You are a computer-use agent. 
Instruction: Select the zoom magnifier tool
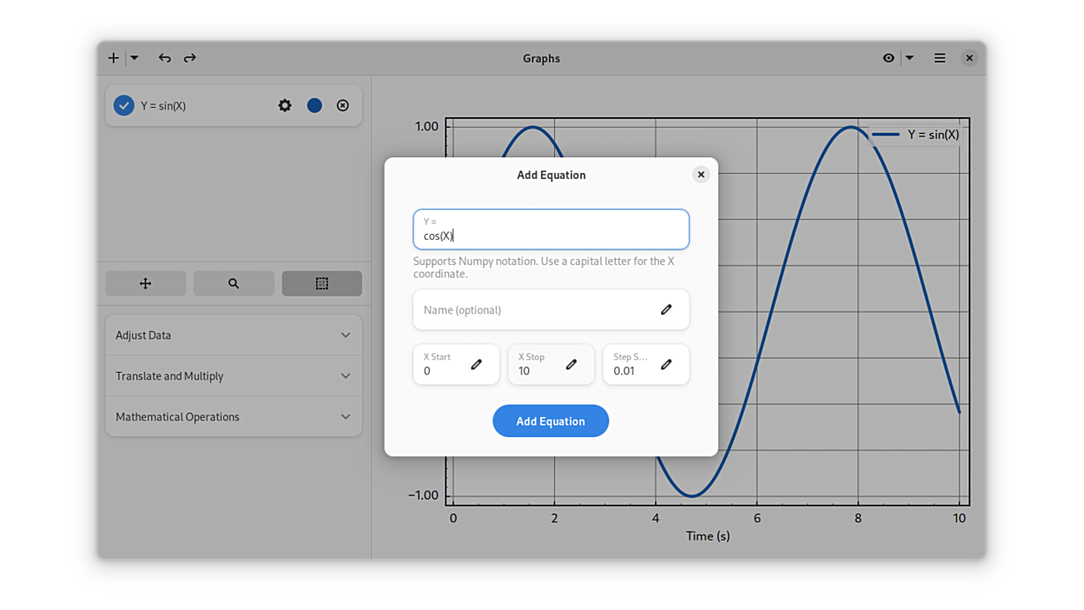(x=234, y=283)
